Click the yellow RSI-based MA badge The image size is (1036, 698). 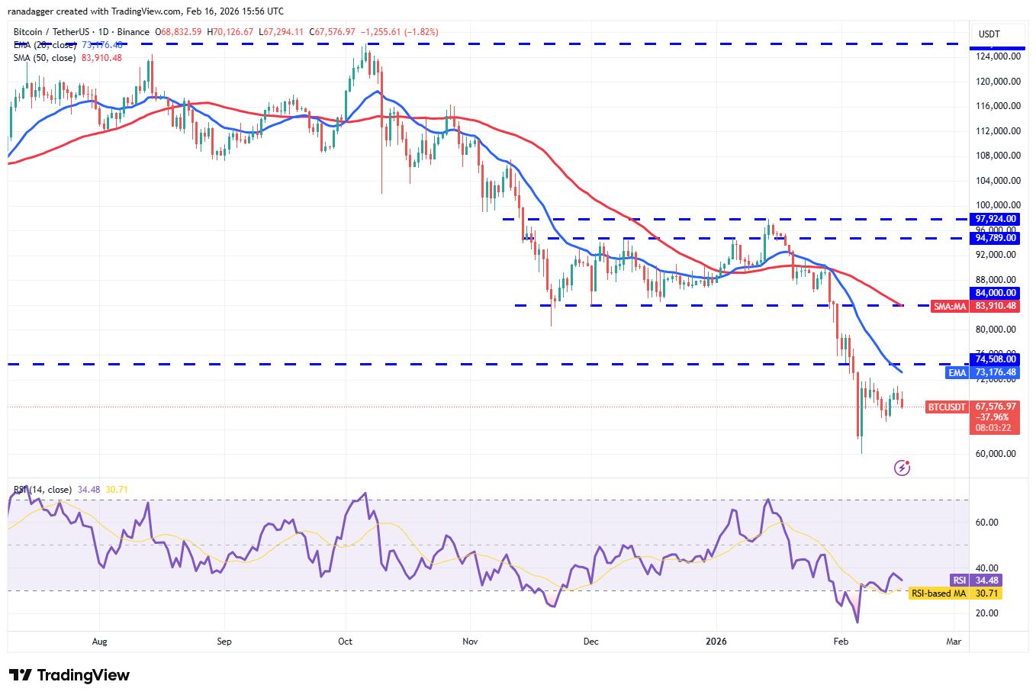938,593
